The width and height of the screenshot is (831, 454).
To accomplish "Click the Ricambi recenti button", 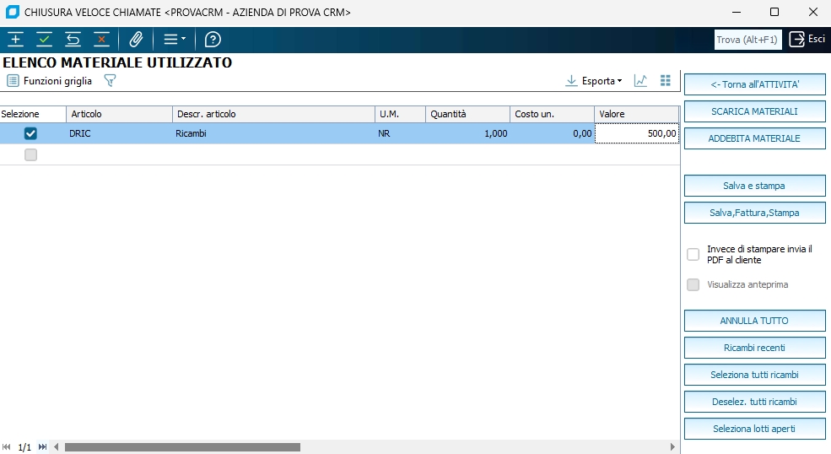I will point(755,348).
